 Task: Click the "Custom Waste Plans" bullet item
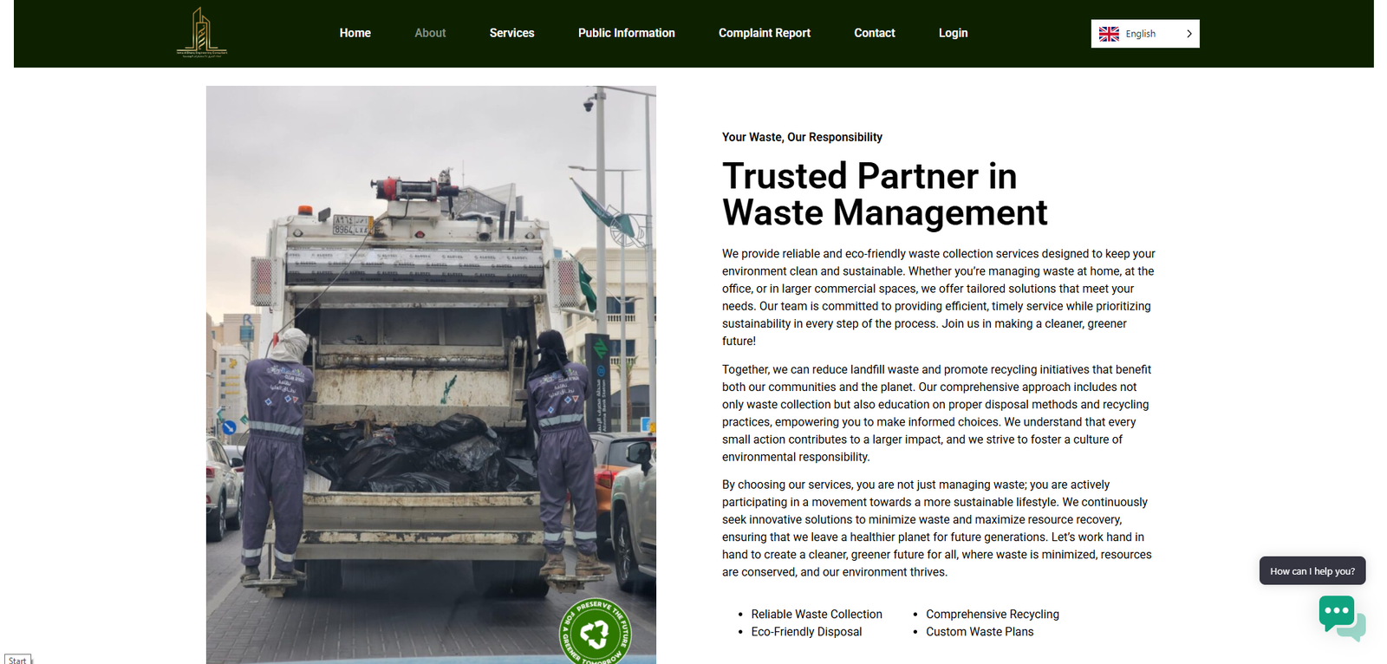pos(979,632)
